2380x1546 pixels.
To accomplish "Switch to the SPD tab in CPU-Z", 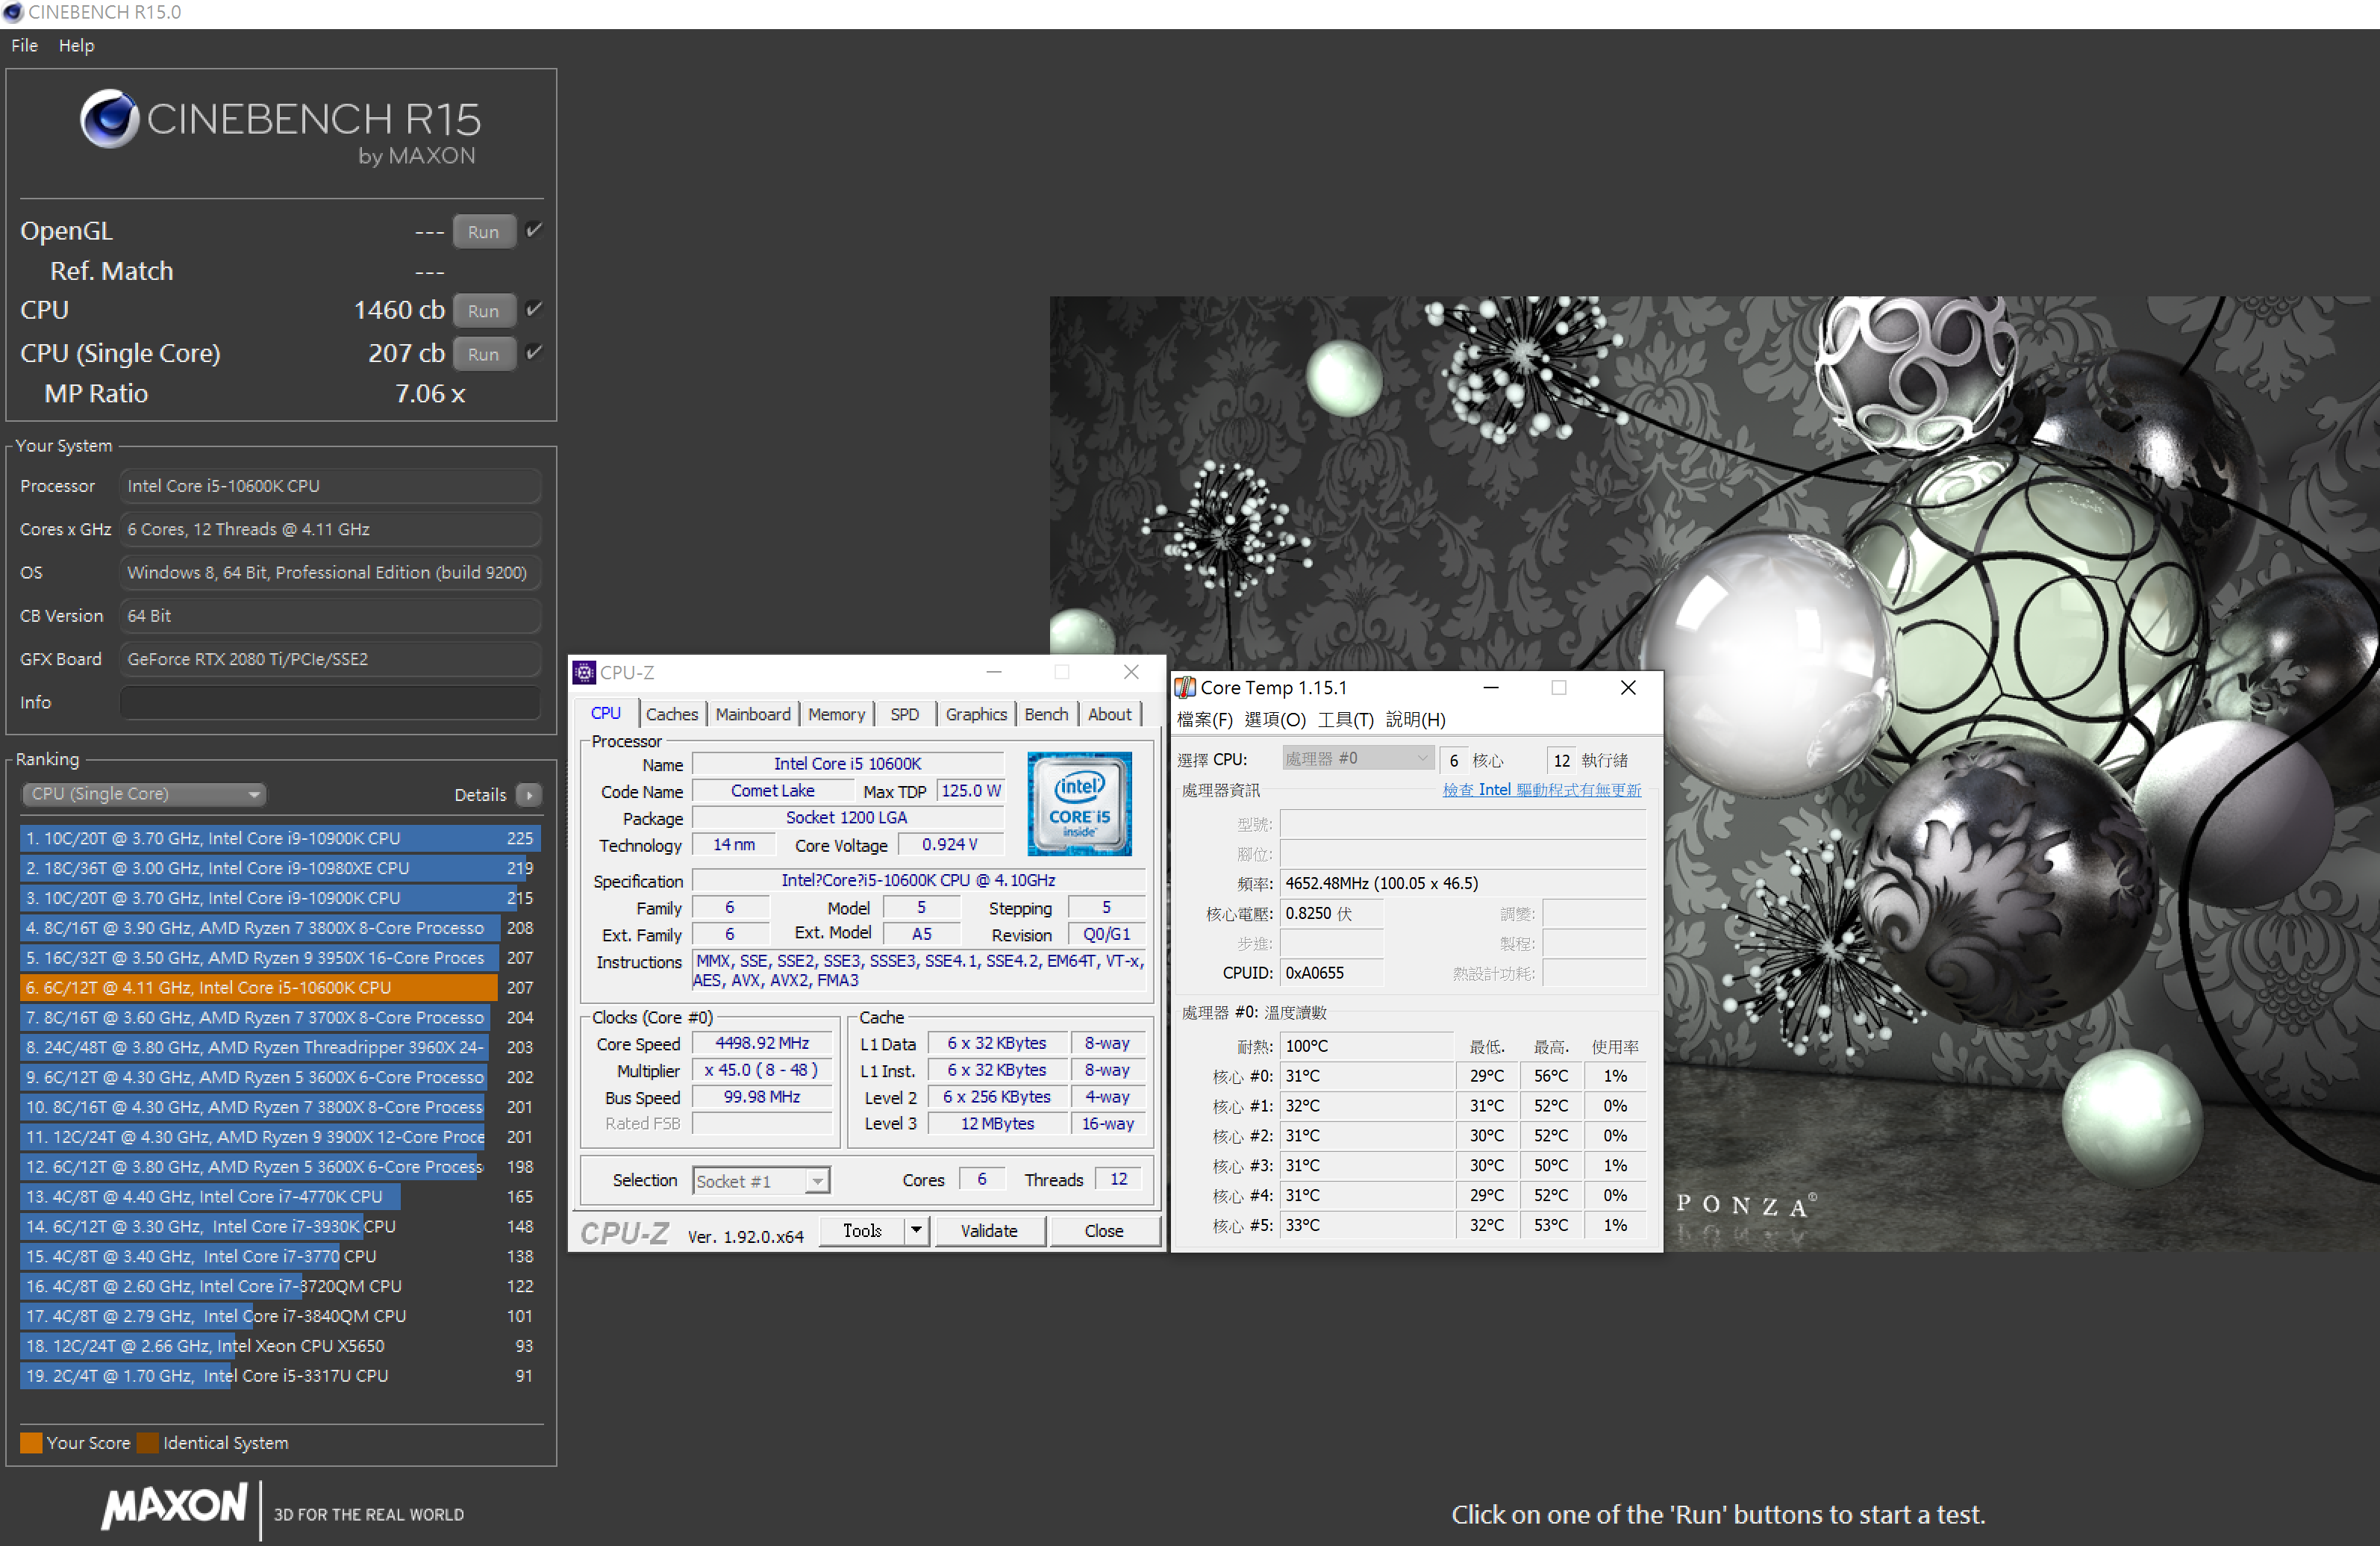I will [x=904, y=714].
